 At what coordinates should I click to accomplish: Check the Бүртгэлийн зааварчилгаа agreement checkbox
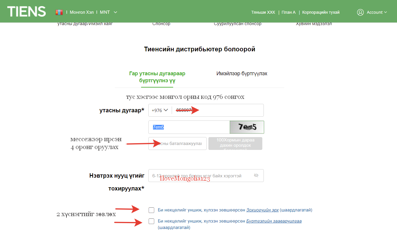pyautogui.click(x=151, y=221)
